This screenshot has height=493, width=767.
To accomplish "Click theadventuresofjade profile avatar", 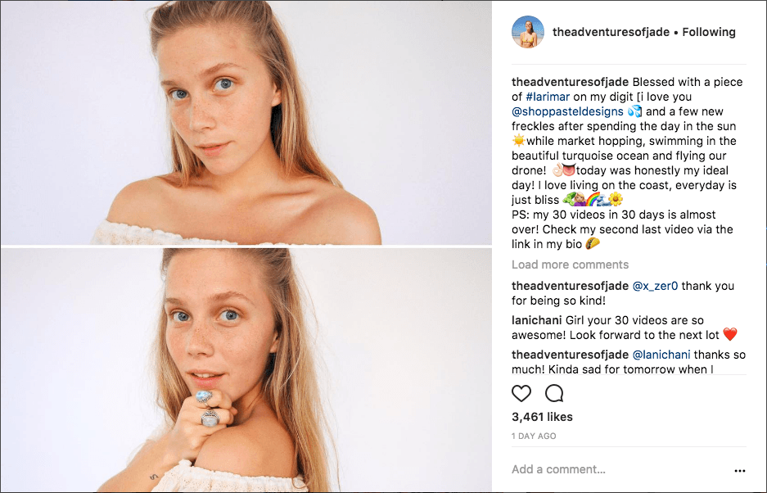I will [x=528, y=33].
